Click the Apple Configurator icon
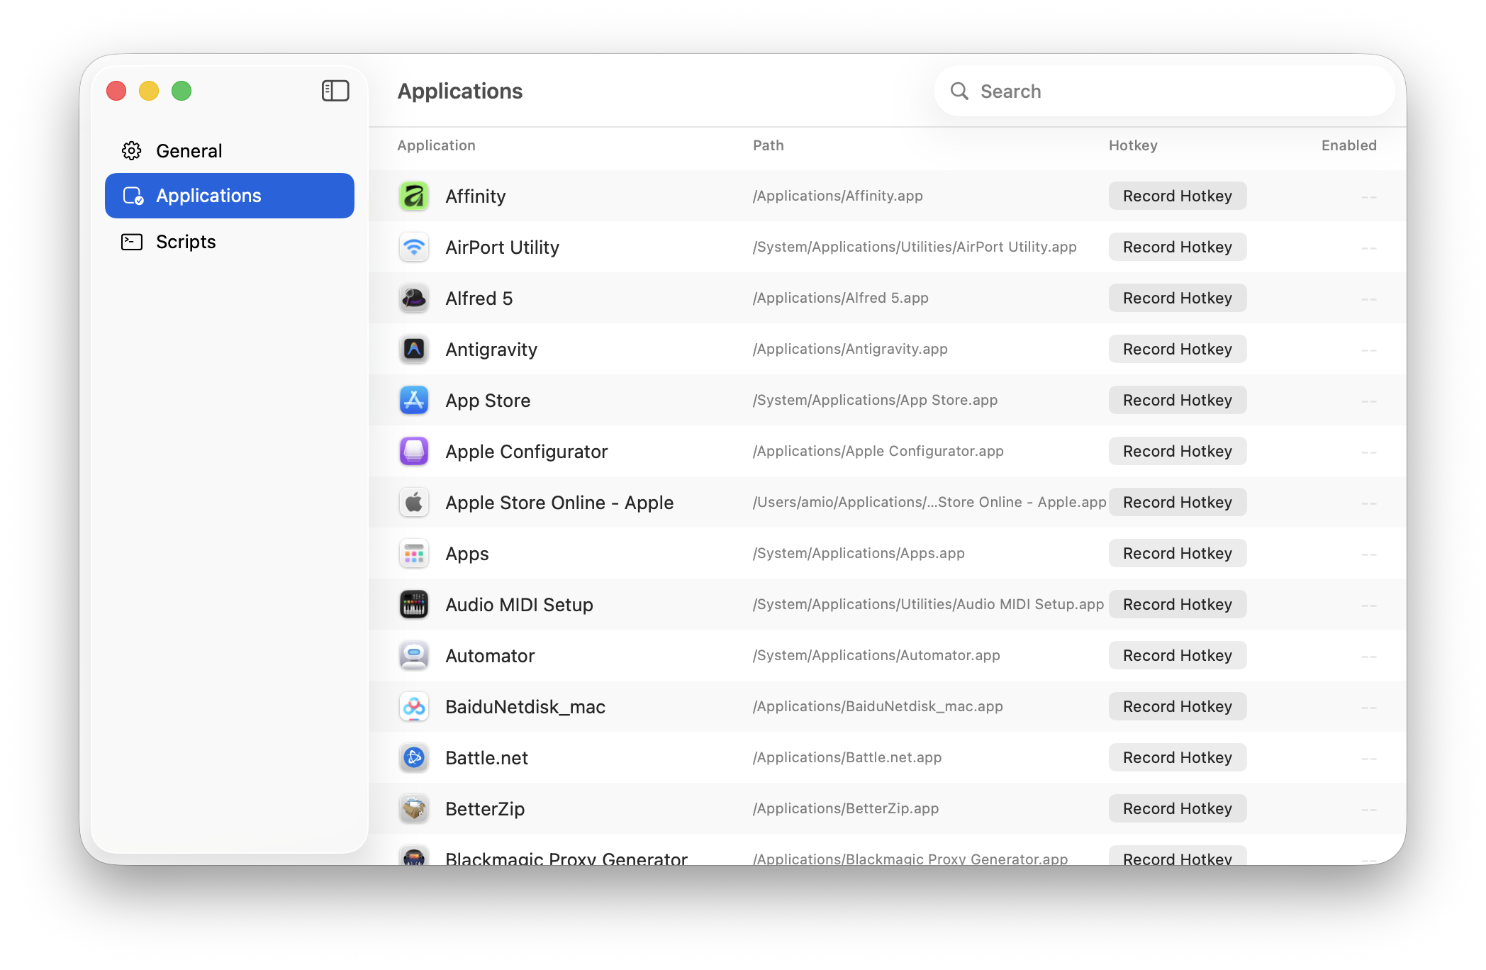The image size is (1486, 970). point(414,451)
